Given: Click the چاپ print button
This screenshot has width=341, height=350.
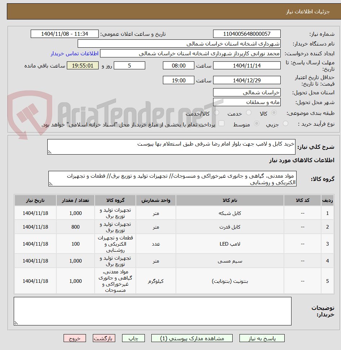Looking at the screenshot, I should click(133, 338).
